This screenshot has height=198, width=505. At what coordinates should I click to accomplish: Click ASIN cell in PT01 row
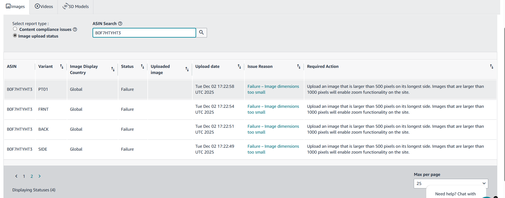pos(19,89)
